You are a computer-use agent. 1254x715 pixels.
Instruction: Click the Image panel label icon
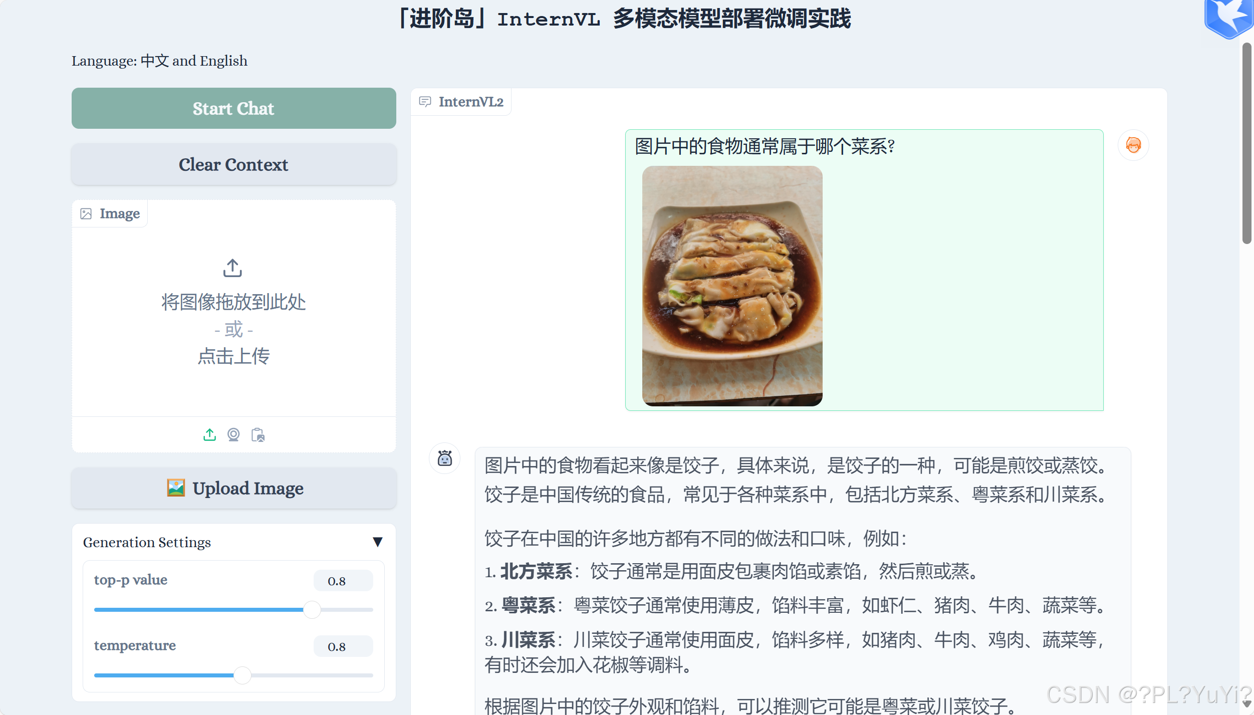[86, 214]
